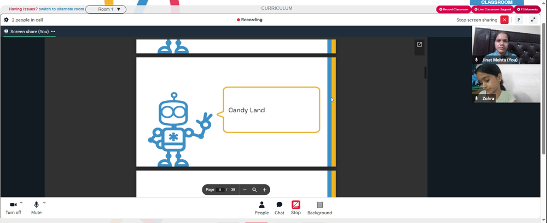This screenshot has width=547, height=223.
Task: Edit the PDF page number field
Action: coord(220,190)
